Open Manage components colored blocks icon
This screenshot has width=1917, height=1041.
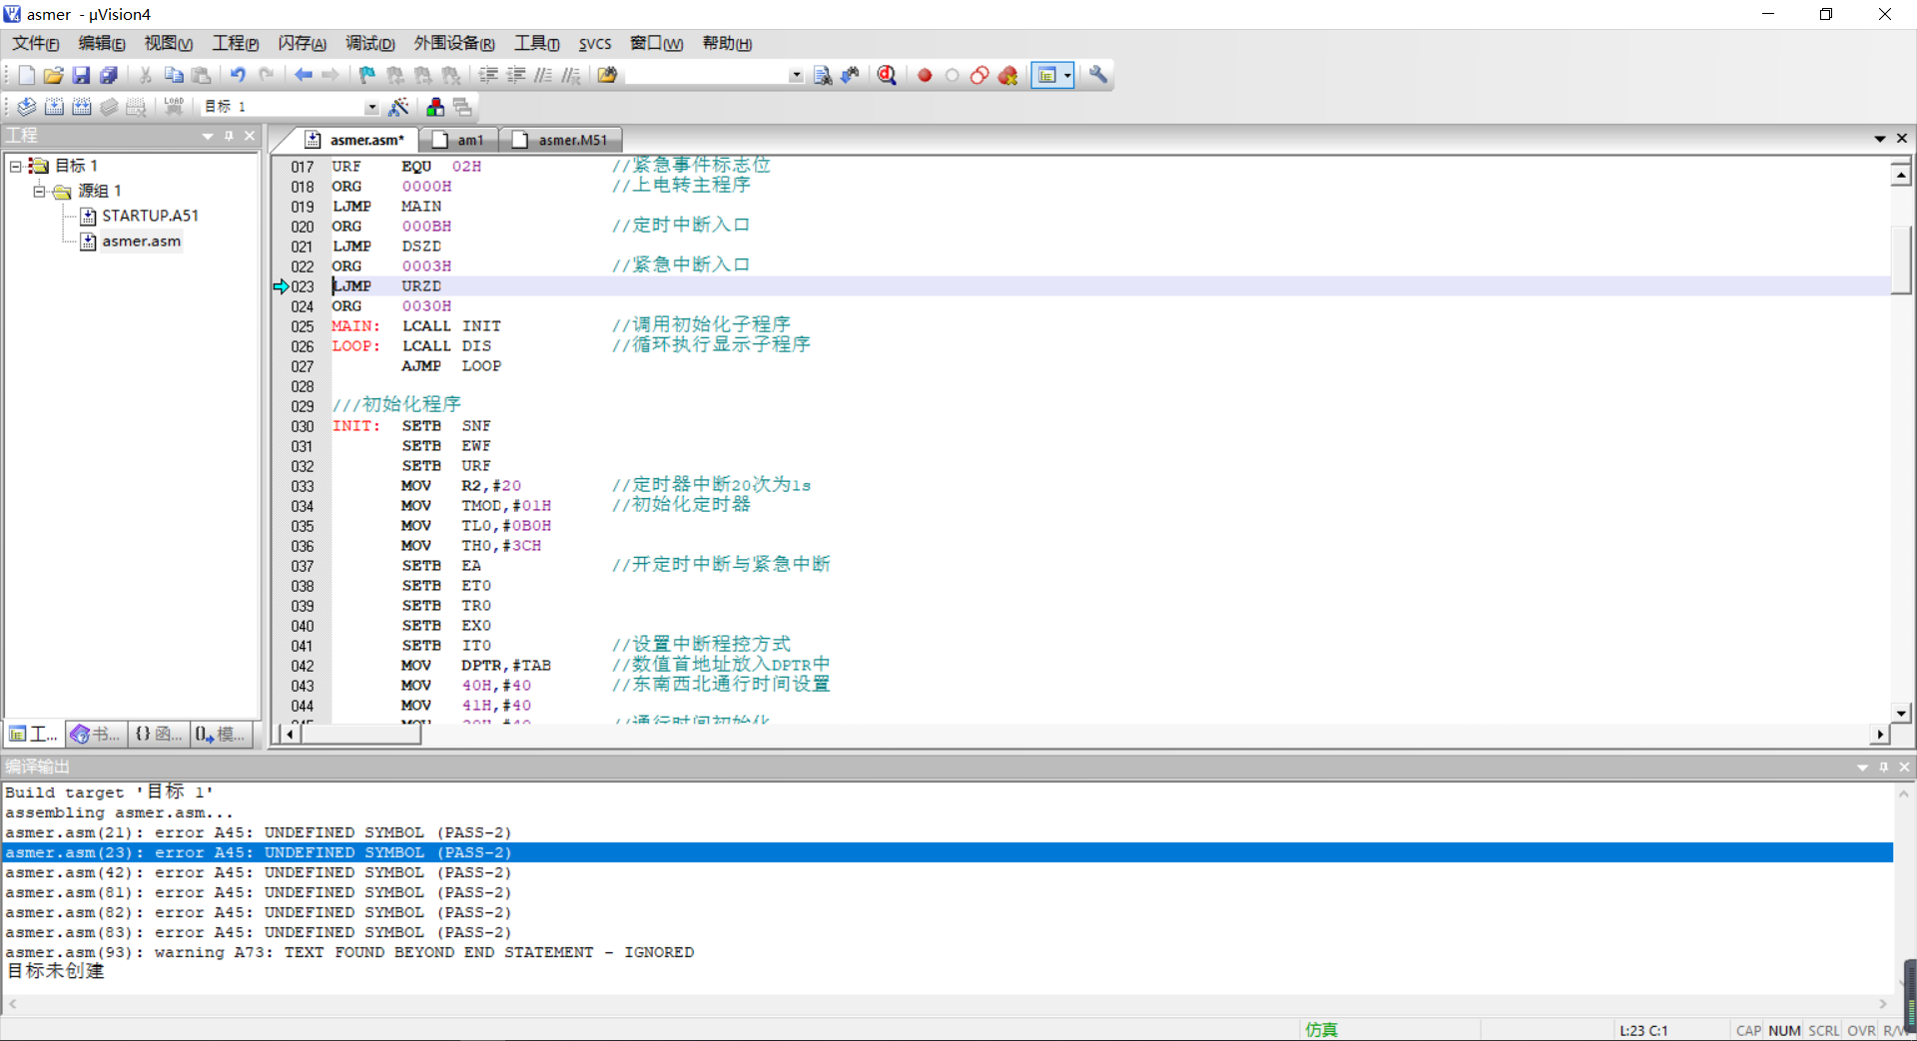click(x=435, y=106)
